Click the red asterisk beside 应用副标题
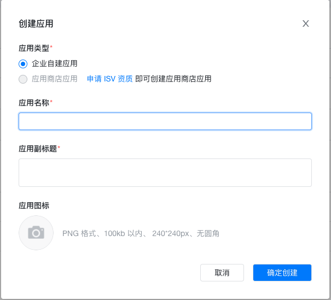This screenshot has height=300, width=331. point(59,148)
